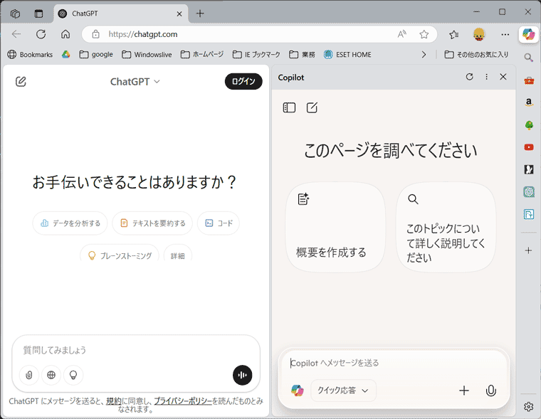Open the tab actions menu icon

point(38,14)
